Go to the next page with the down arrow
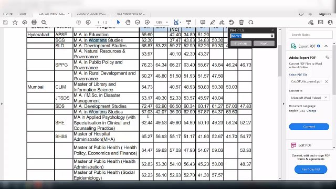The height and width of the screenshot is (189, 336). click(88, 22)
